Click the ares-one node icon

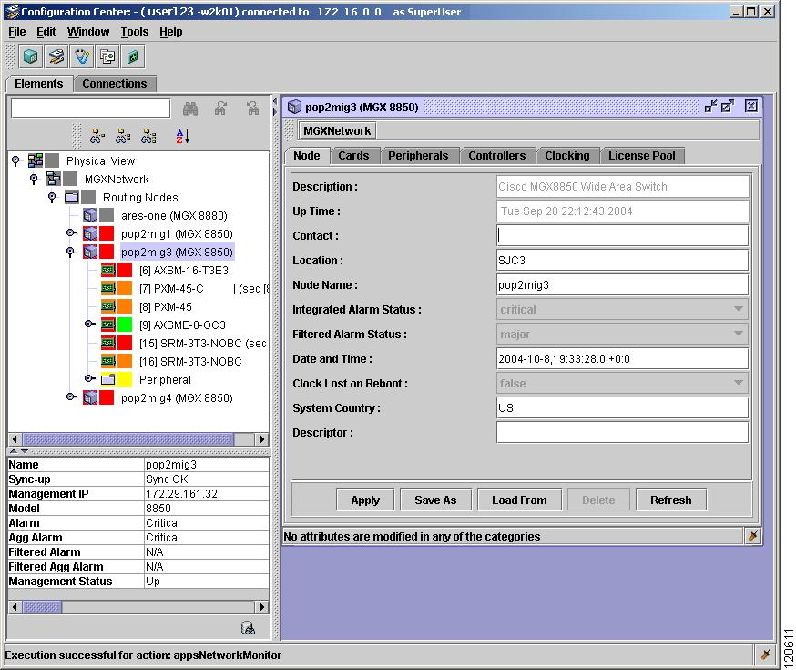(90, 215)
